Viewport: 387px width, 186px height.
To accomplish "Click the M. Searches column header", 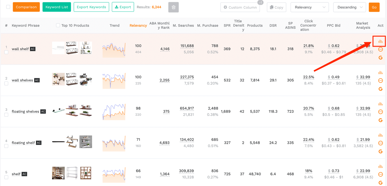I will click(183, 25).
